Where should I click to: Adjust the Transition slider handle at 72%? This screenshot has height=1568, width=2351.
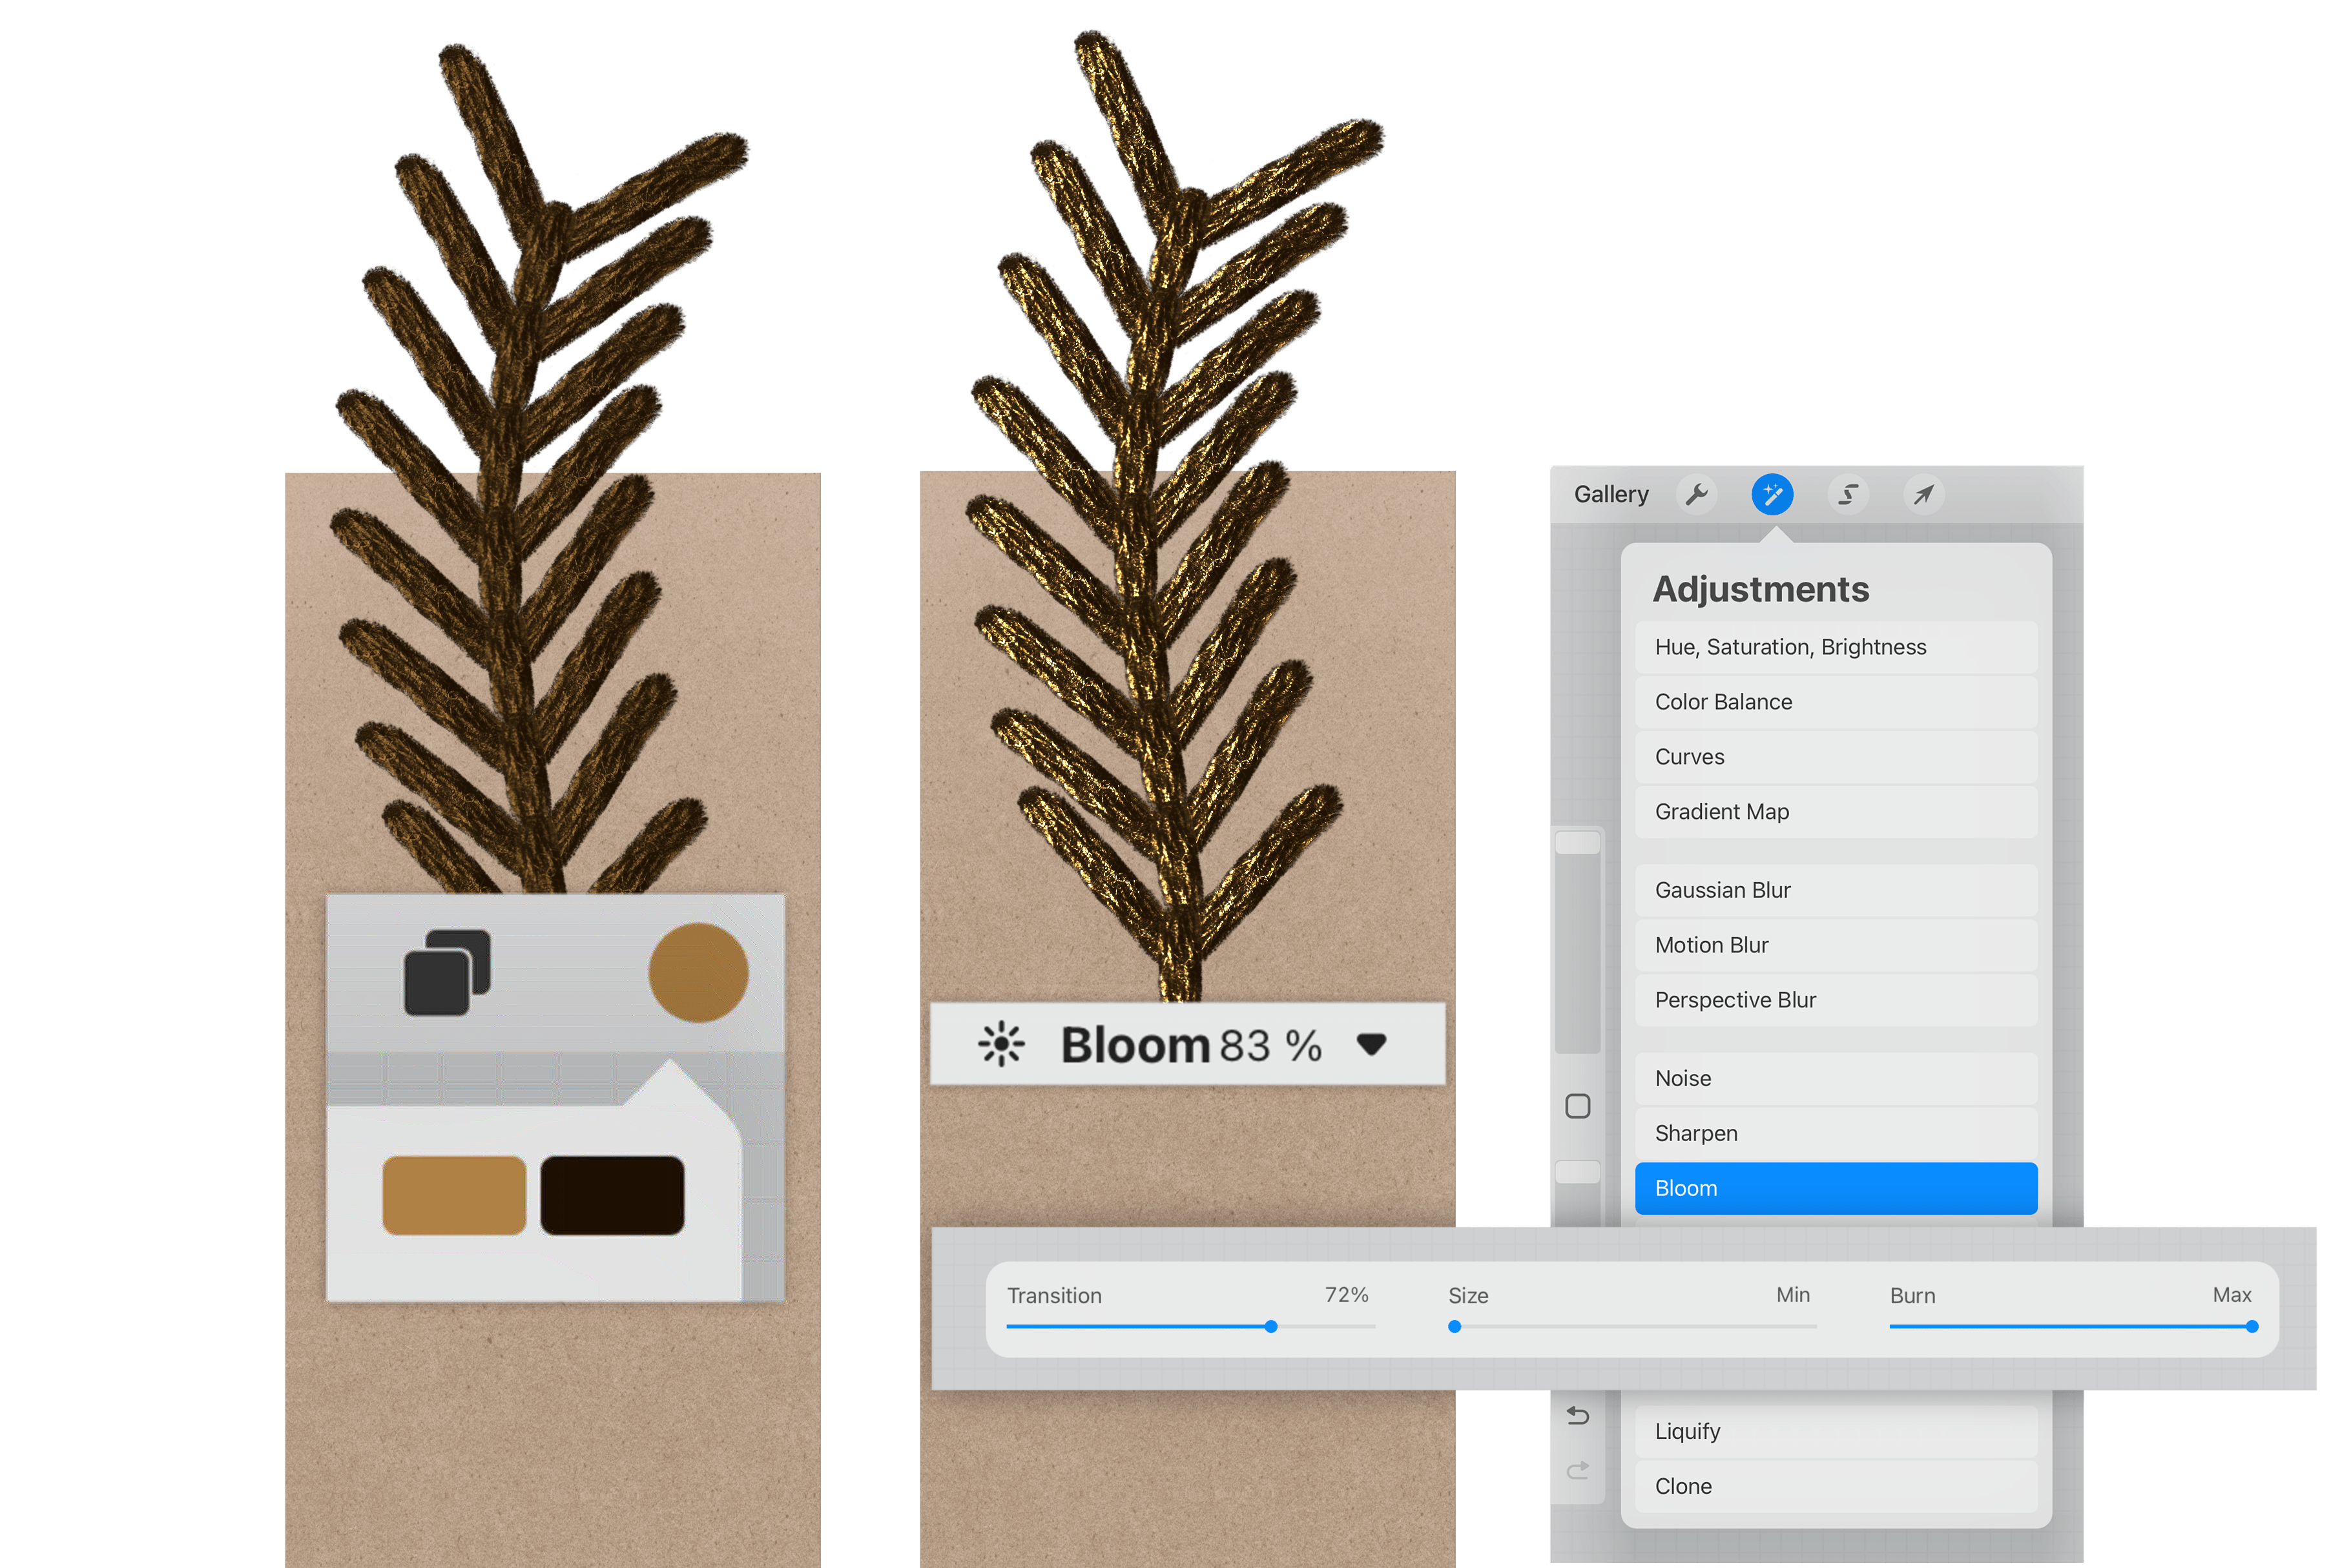[1271, 1327]
